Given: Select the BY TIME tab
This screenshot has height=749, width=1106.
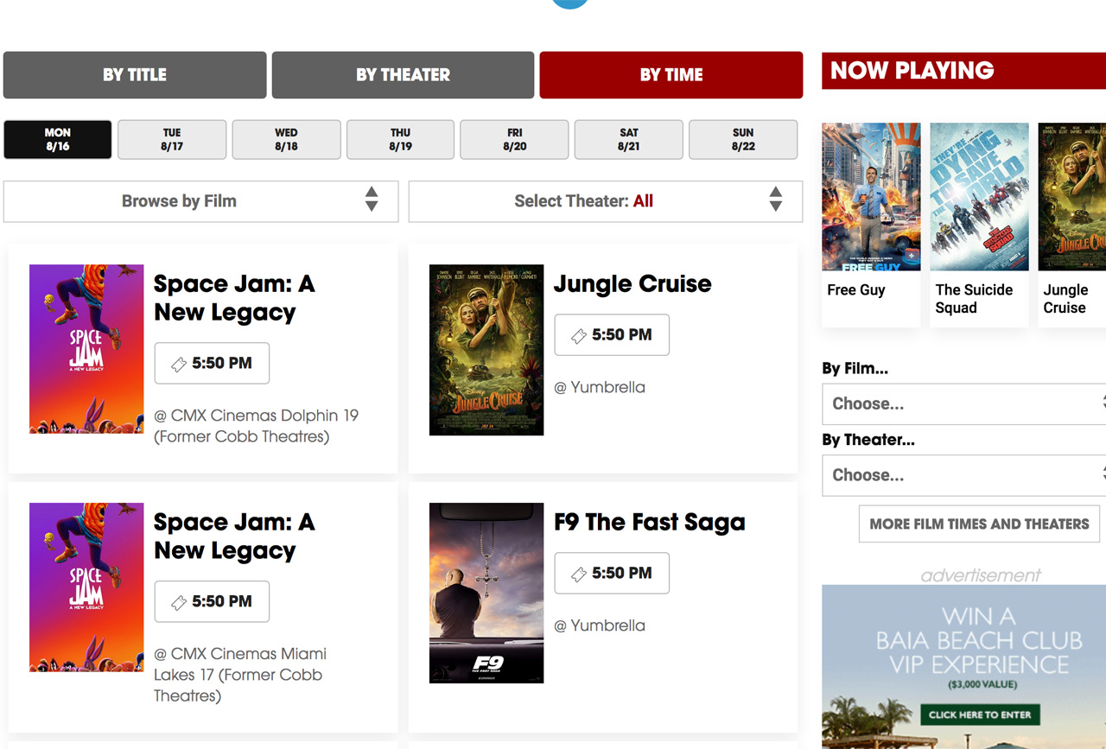Looking at the screenshot, I should (x=671, y=75).
